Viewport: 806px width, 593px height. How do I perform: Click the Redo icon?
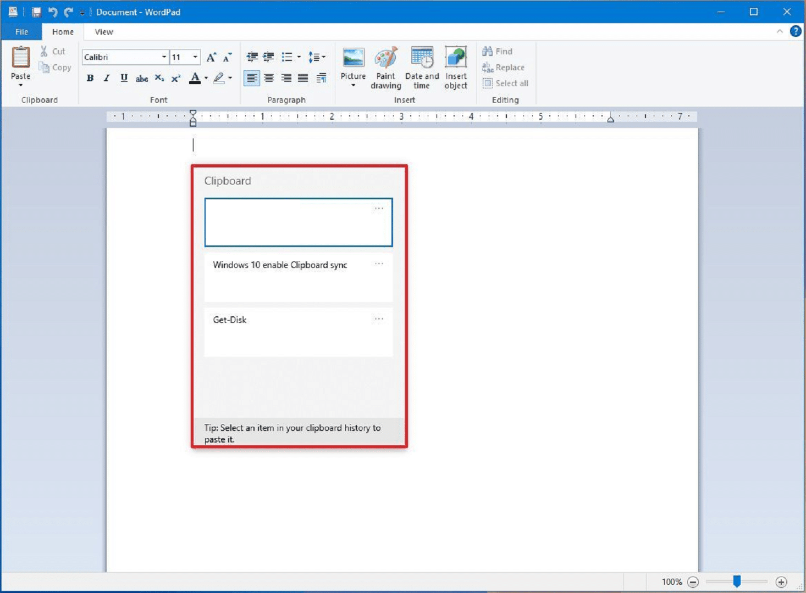click(x=69, y=12)
